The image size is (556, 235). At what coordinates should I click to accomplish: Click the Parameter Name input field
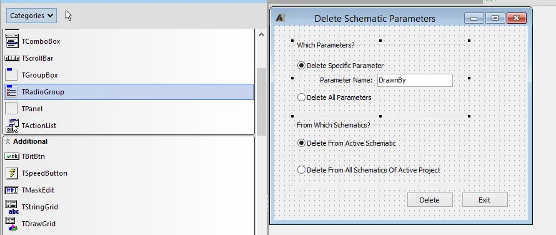click(415, 80)
